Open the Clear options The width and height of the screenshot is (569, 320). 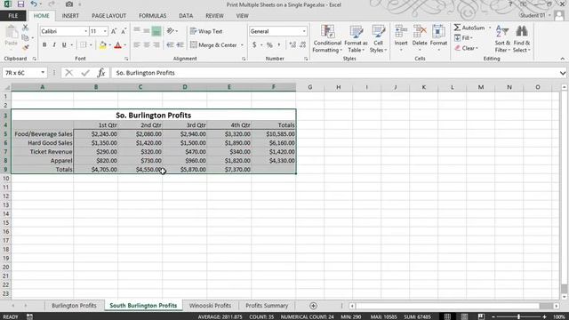pos(466,48)
